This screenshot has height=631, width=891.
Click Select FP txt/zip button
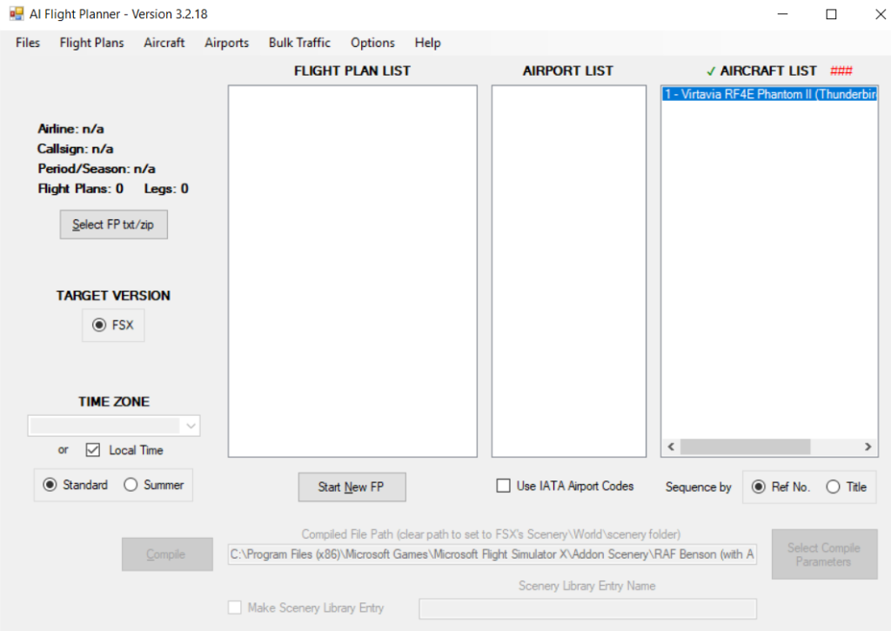(113, 225)
